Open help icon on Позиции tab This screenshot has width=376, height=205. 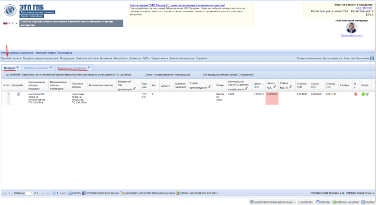click(x=17, y=67)
